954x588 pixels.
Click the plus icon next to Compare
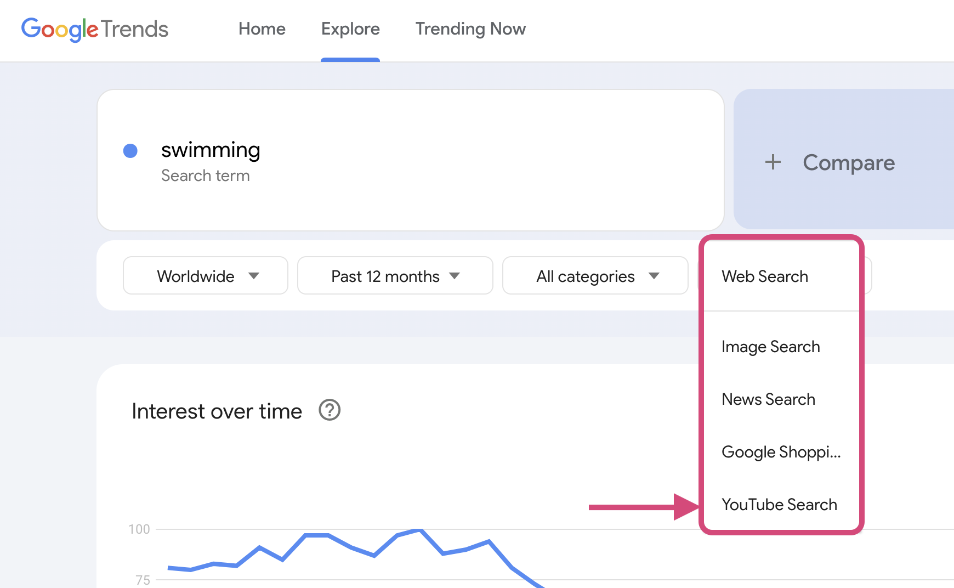point(772,162)
